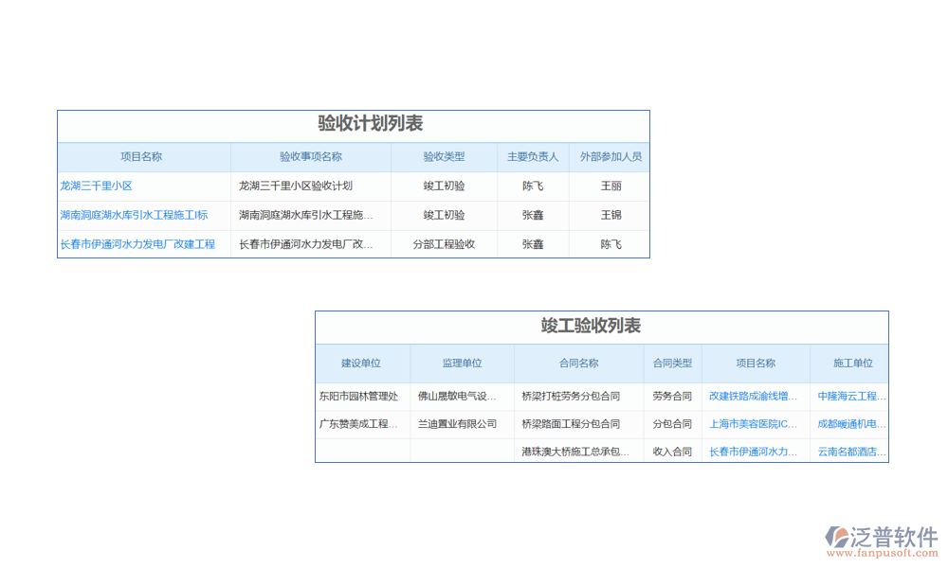
Task: Open link 湖南洞庭湖水库引水工程施工标
Action: (x=133, y=215)
